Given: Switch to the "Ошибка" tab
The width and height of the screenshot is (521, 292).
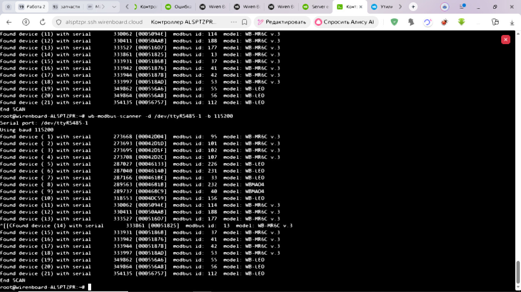Looking at the screenshot, I should (x=179, y=7).
